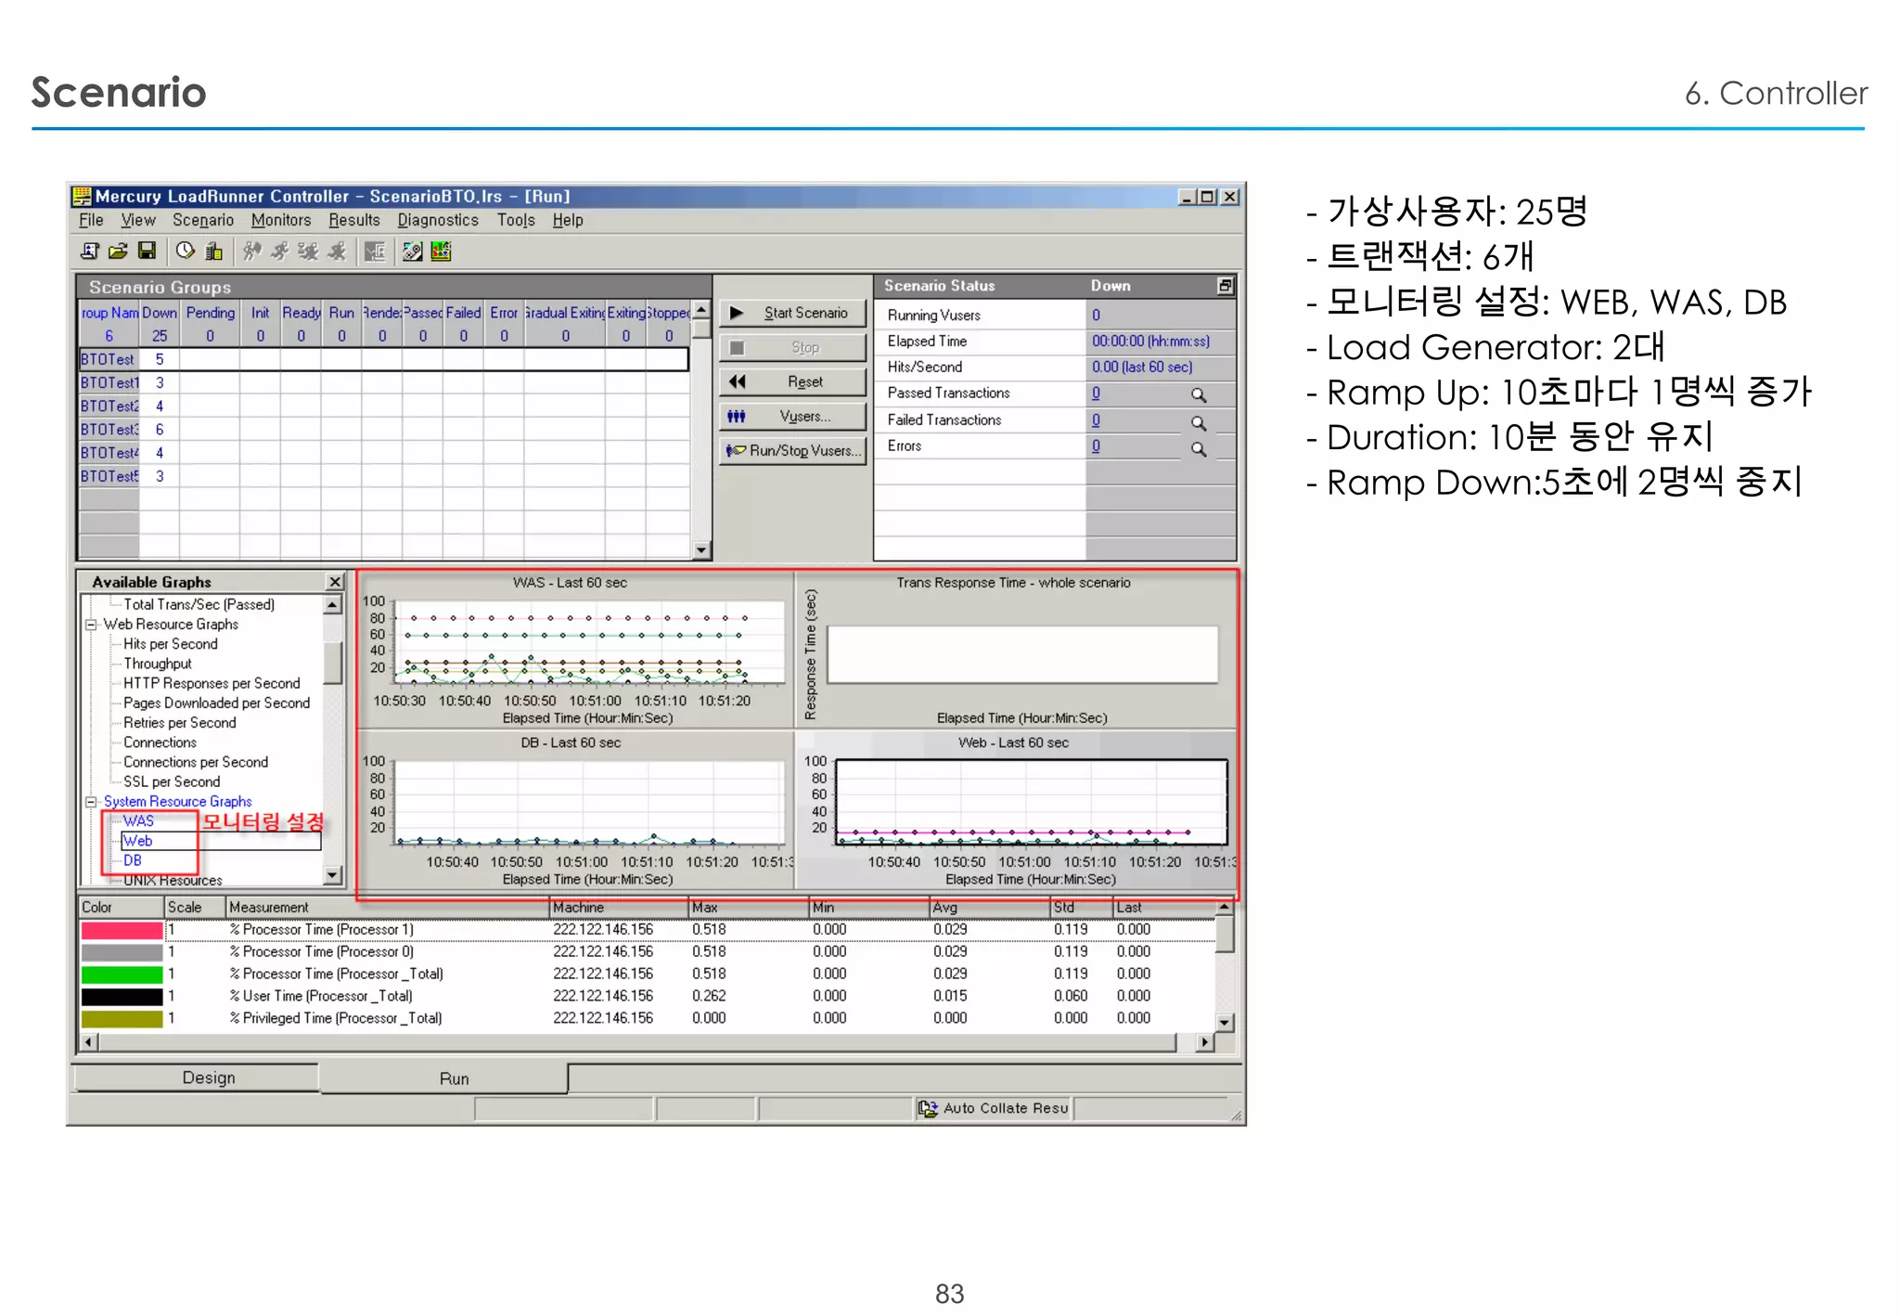The width and height of the screenshot is (1900, 1316).
Task: Collapse the Web Resource Graphs tree node
Action: [91, 625]
